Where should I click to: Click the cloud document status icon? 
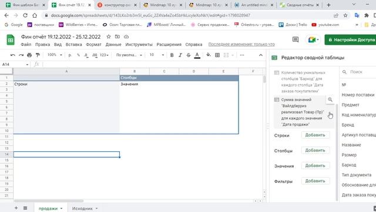[x=126, y=37]
